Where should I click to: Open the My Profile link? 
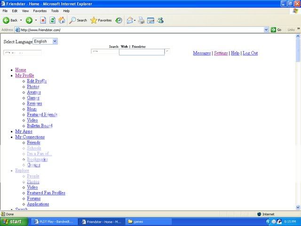point(24,75)
